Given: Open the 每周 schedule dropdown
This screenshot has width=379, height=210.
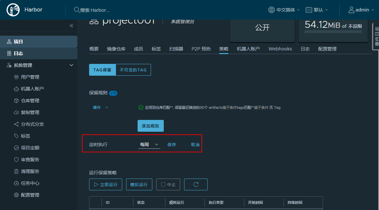Looking at the screenshot, I should 149,144.
